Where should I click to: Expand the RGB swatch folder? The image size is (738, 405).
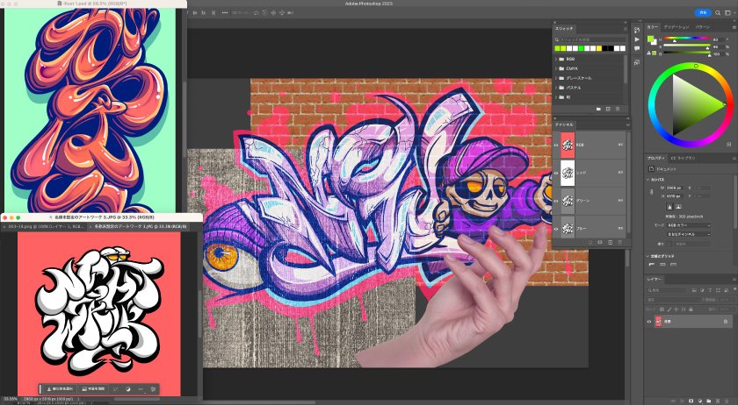click(556, 60)
